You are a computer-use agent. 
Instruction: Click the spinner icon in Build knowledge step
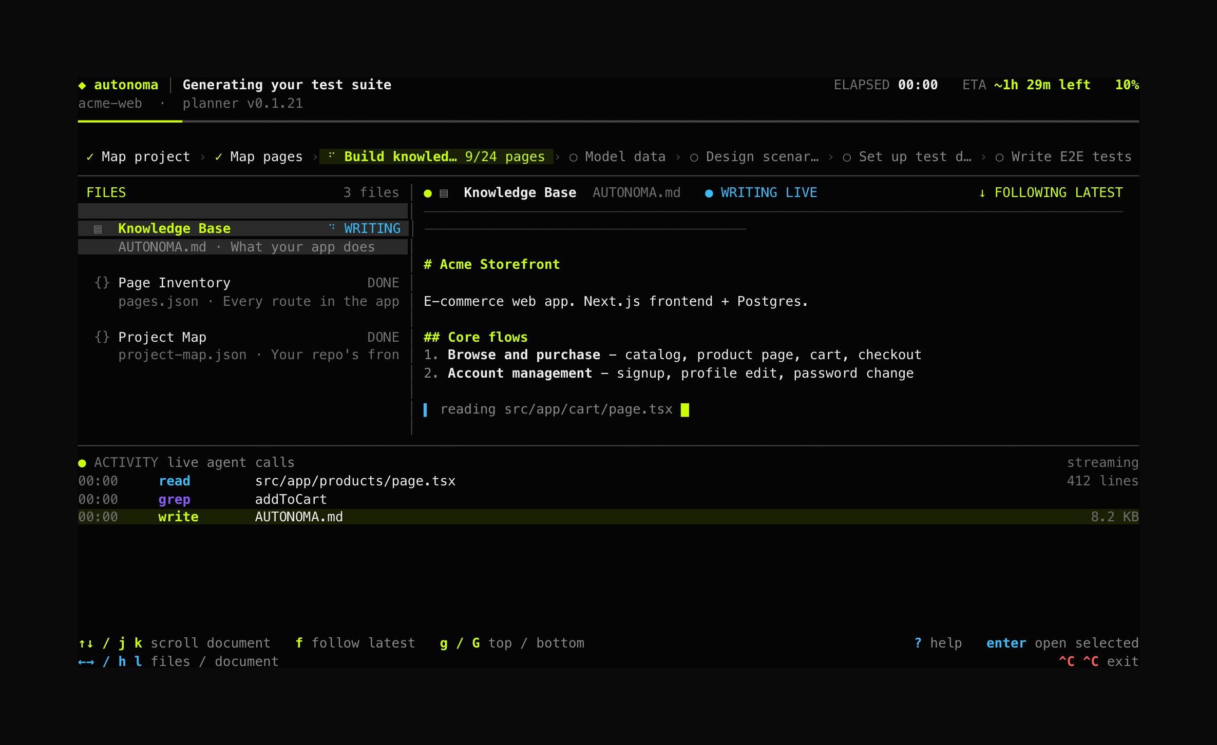click(332, 154)
